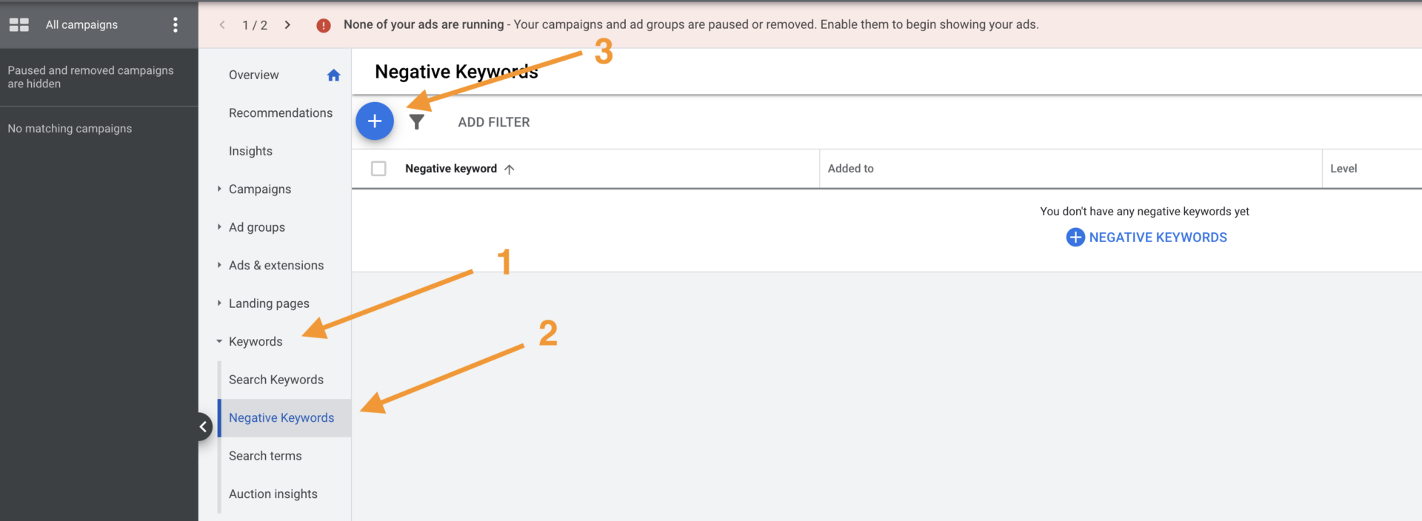Select all negative keywords checkbox
This screenshot has height=521, width=1422.
point(378,169)
